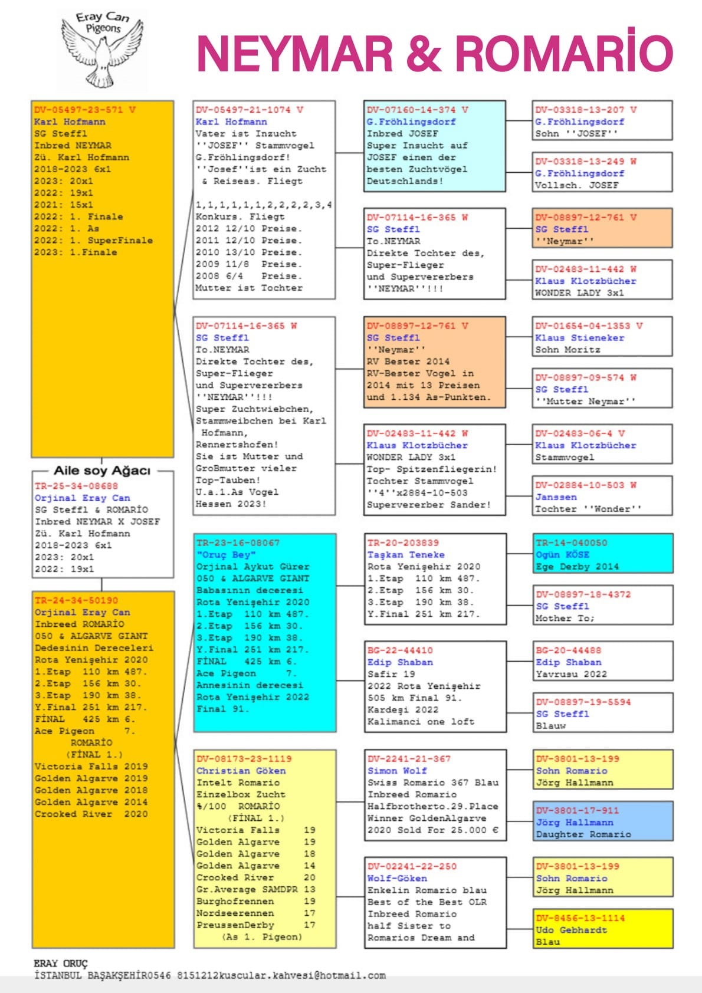Click the '2022: 1. SuperFinale' line

(x=93, y=241)
